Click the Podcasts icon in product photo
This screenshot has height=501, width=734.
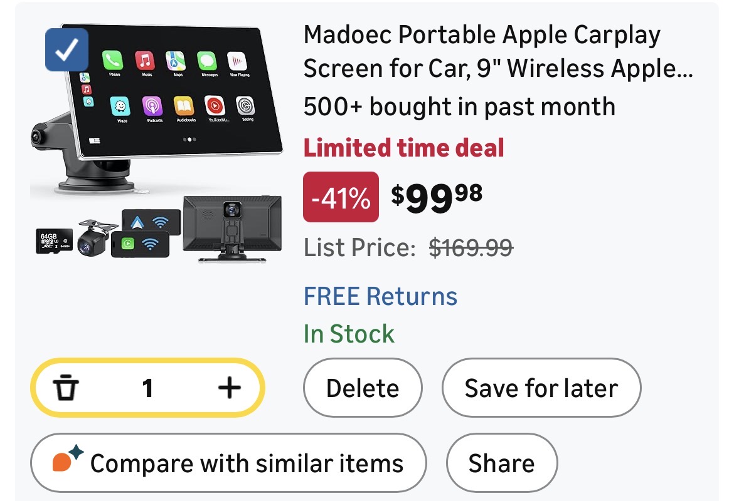pos(153,106)
